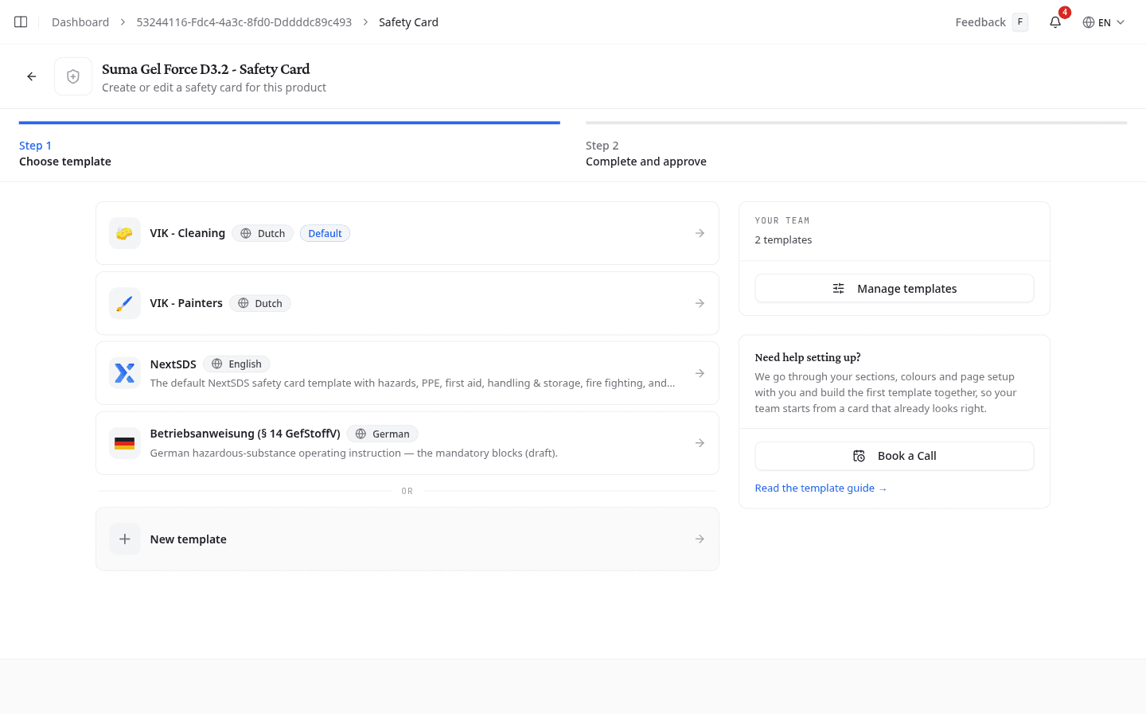This screenshot has width=1146, height=716.
Task: Go to Step 2 Complete and approve
Action: click(856, 146)
